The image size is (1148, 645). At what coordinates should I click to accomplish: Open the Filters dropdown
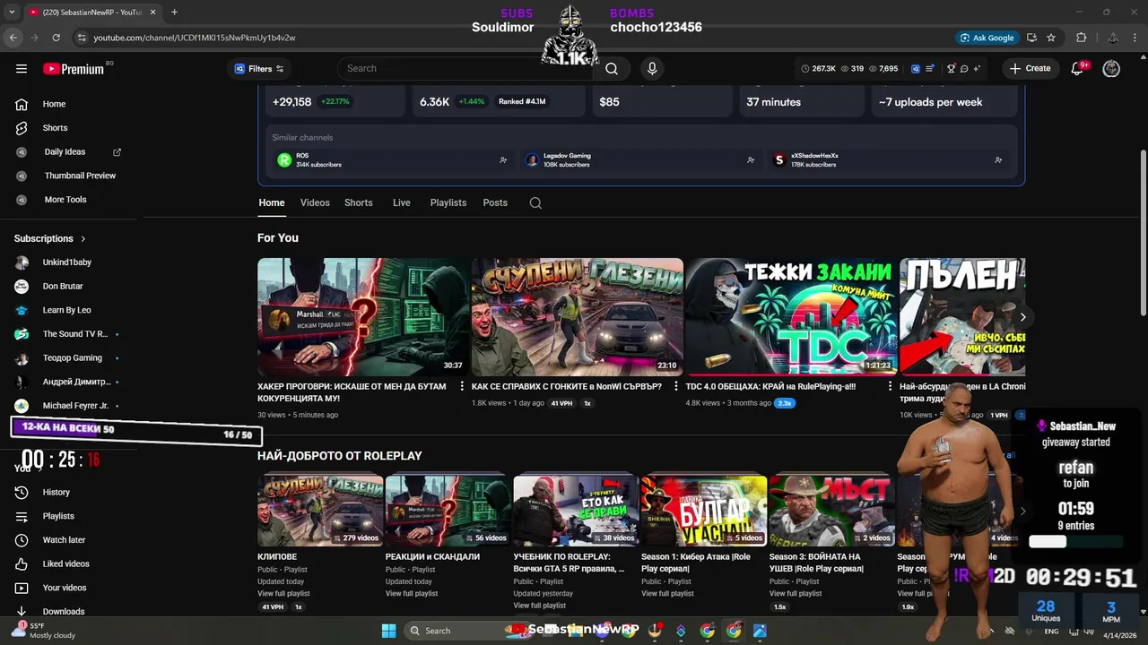pos(259,69)
